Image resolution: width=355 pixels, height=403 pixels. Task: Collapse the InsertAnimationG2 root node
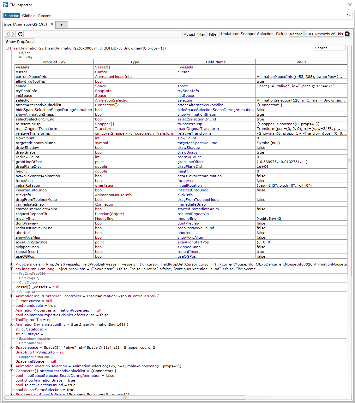(x=7, y=48)
